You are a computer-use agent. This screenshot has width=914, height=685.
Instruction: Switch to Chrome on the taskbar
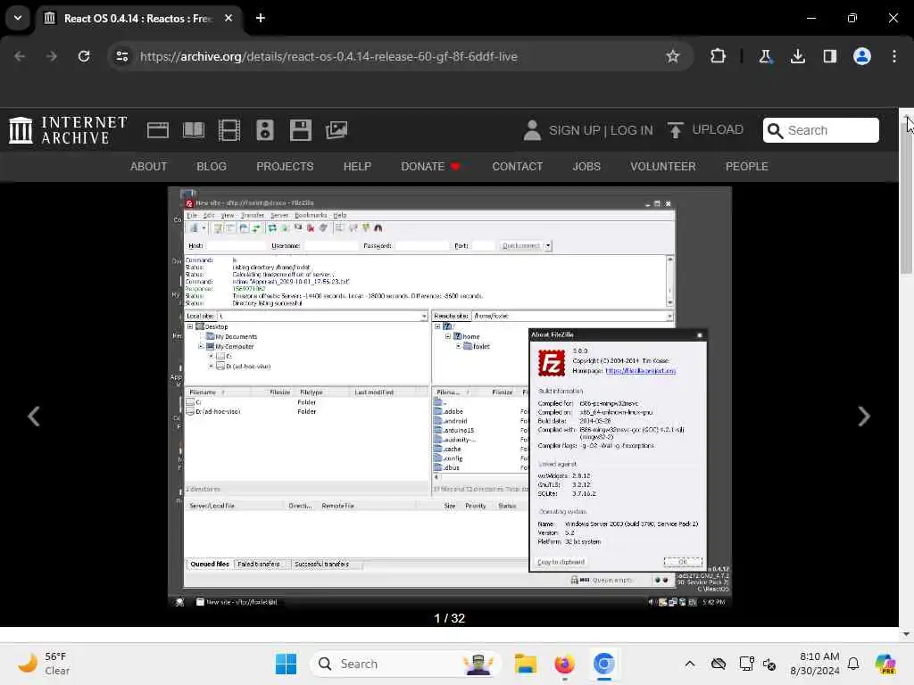pyautogui.click(x=604, y=664)
